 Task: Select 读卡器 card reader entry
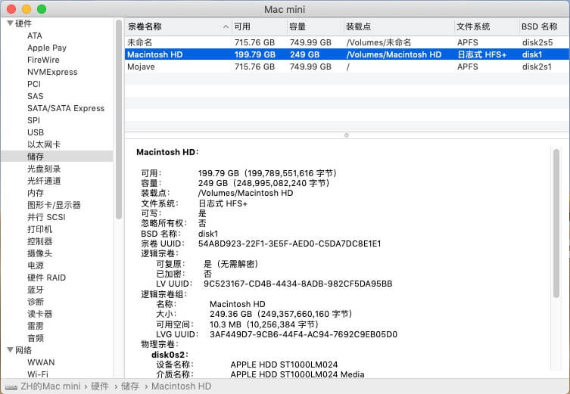click(x=40, y=314)
